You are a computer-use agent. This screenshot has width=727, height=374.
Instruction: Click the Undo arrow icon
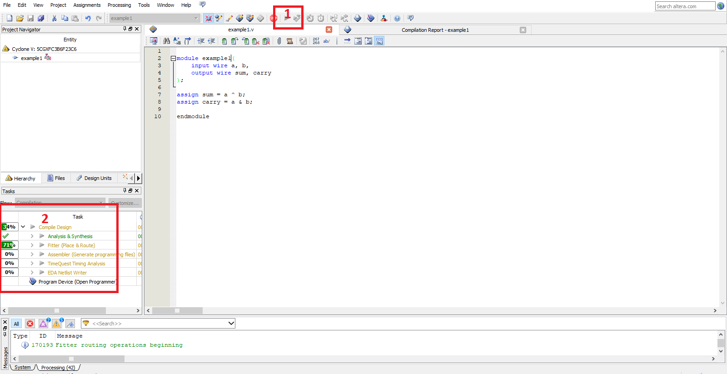pyautogui.click(x=88, y=18)
